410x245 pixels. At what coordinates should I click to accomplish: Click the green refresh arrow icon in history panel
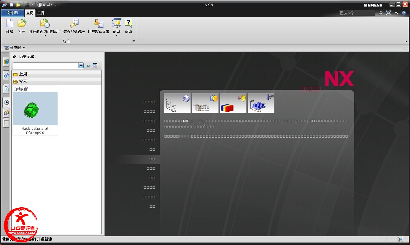coord(88,66)
